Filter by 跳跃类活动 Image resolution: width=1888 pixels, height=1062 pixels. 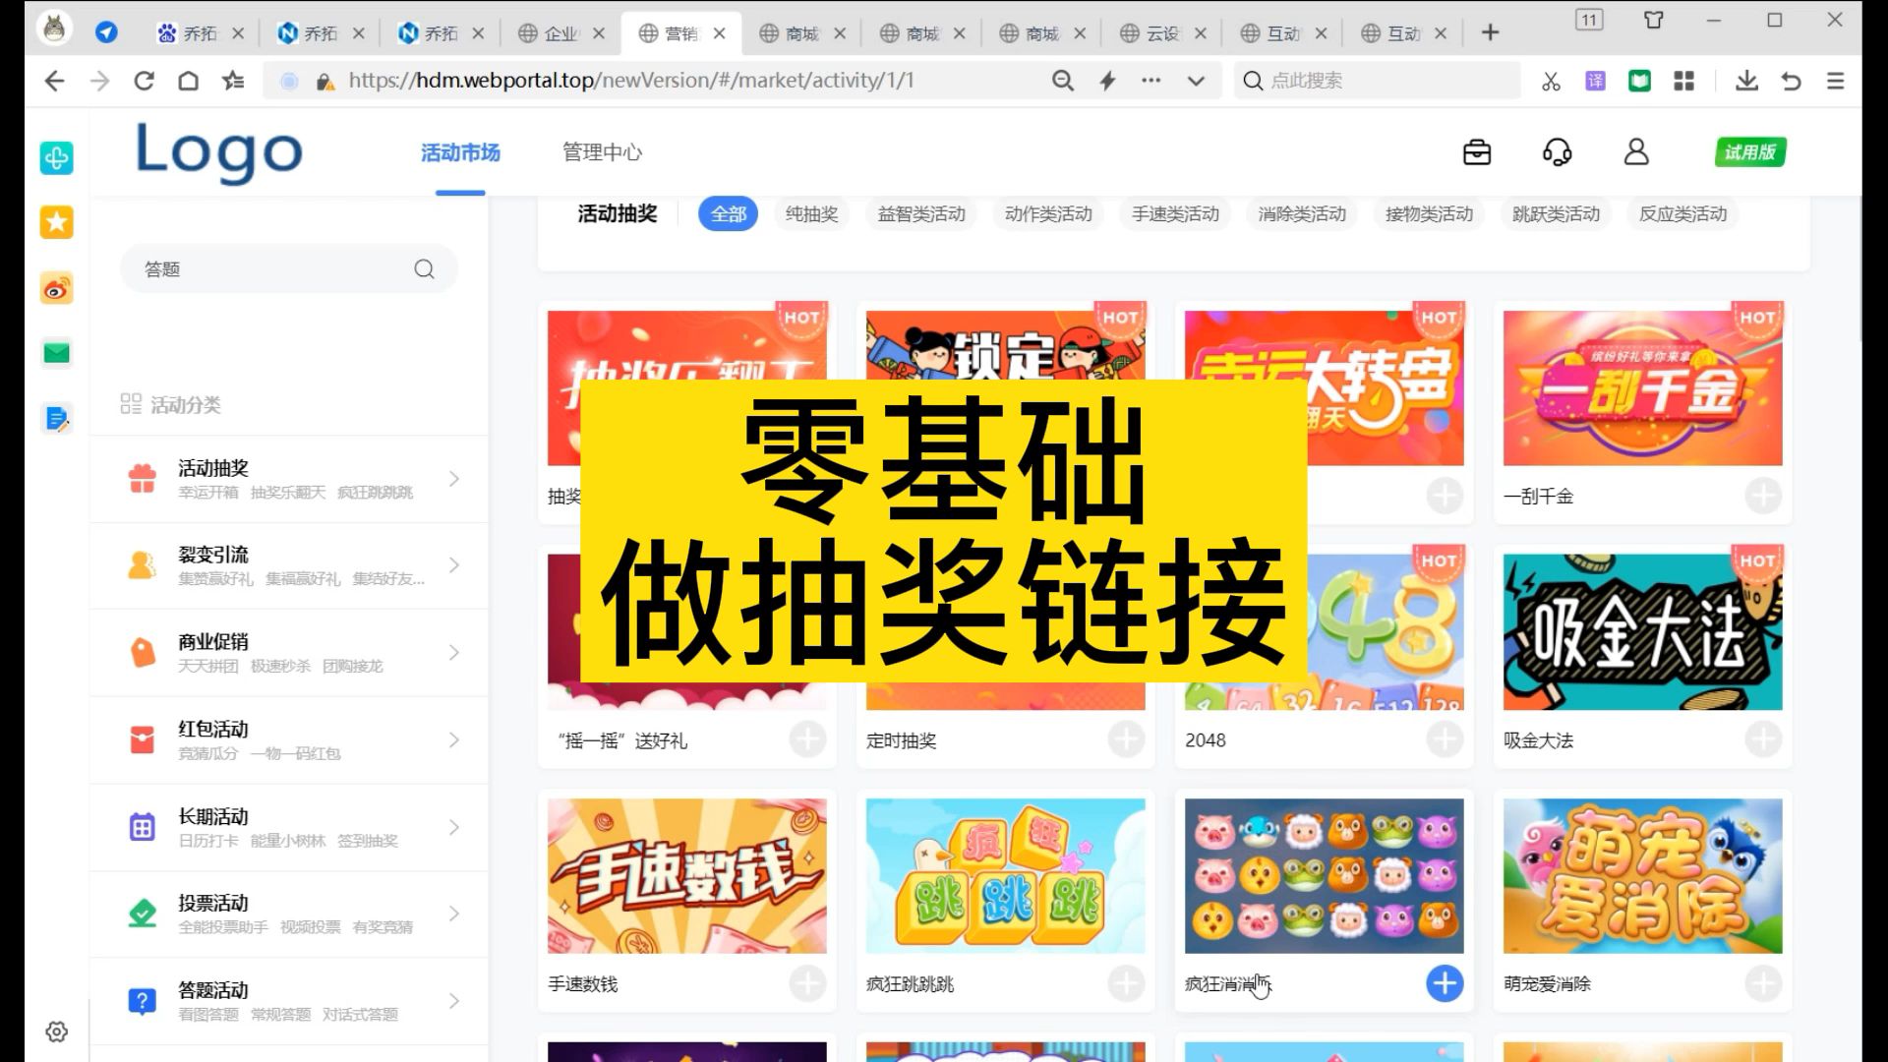point(1556,214)
